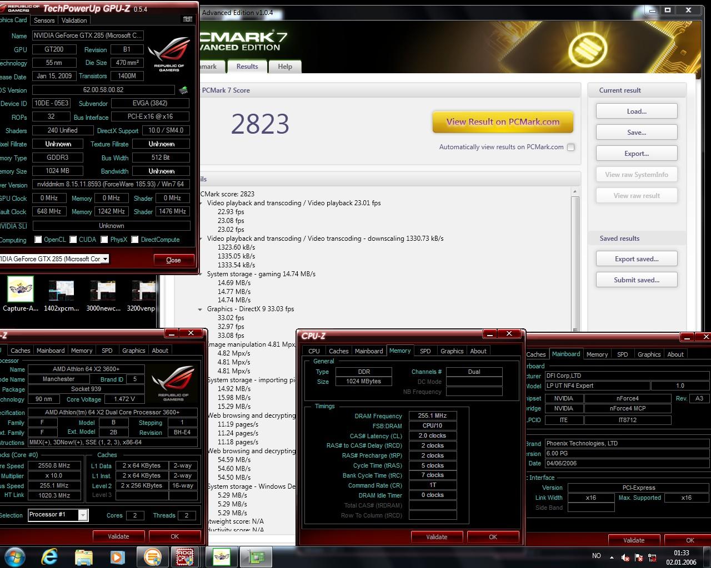Image resolution: width=711 pixels, height=568 pixels.
Task: Select Mainboard tab in CPU-Z Memory window
Action: 369,351
